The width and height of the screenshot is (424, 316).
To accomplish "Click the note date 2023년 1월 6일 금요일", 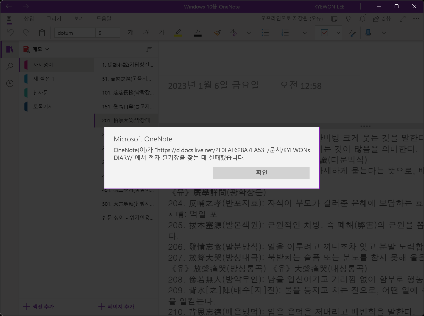I will tap(213, 86).
